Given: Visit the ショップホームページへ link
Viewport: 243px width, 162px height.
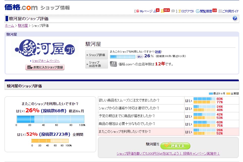Looking at the screenshot, I should point(46,61).
